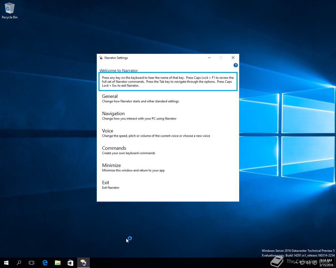Image resolution: width=336 pixels, height=268 pixels.
Task: Open taskbar search magnifier
Action: [x=19, y=263]
